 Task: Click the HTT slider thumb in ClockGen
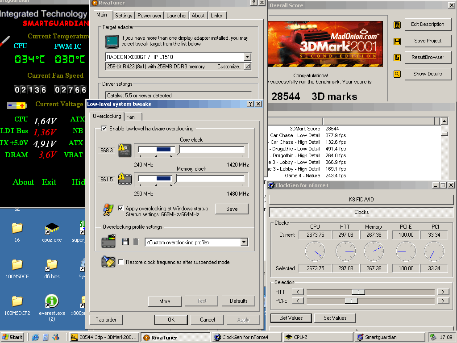[358, 292]
